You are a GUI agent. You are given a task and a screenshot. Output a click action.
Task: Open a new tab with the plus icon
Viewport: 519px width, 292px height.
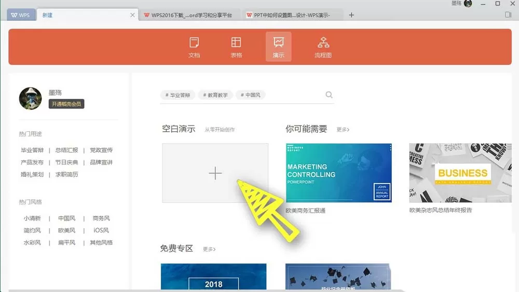pos(351,15)
